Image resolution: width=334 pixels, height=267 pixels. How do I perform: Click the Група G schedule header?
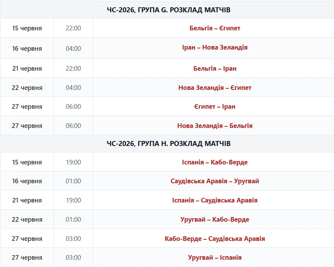click(x=169, y=10)
